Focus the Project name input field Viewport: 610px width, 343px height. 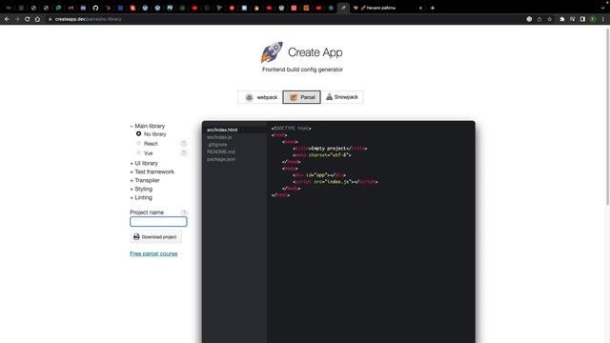[158, 222]
